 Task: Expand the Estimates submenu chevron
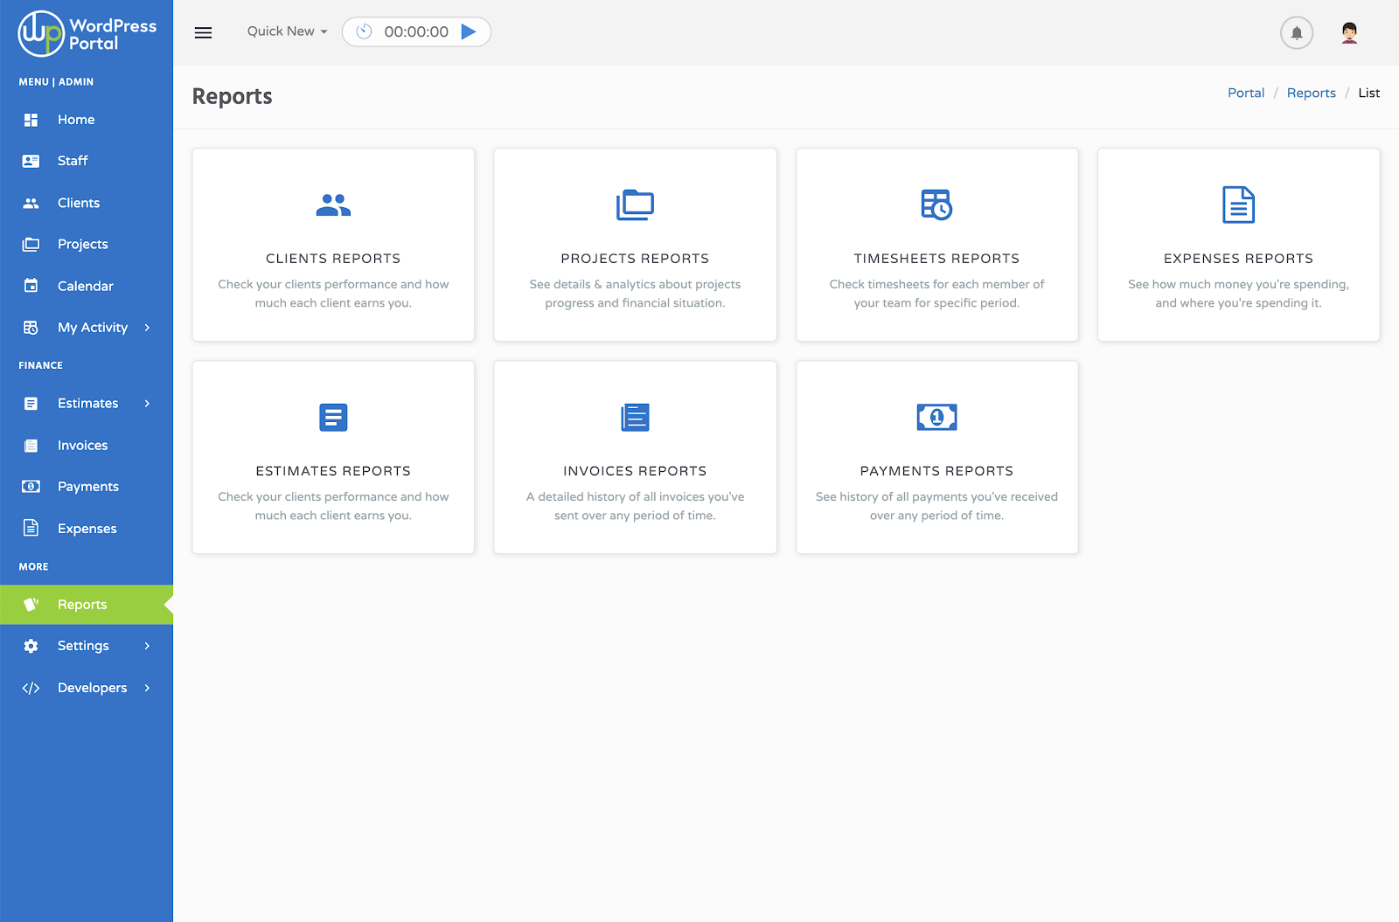pyautogui.click(x=147, y=404)
